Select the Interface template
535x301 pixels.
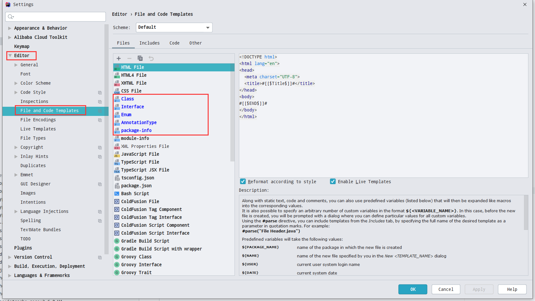click(x=133, y=107)
